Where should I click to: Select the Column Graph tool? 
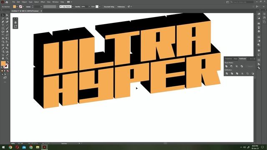7,52
